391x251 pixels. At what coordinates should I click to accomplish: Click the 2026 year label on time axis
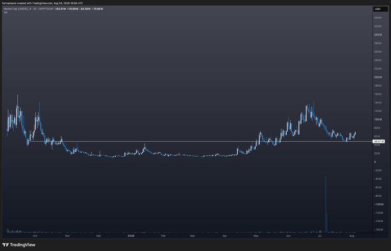(131, 236)
